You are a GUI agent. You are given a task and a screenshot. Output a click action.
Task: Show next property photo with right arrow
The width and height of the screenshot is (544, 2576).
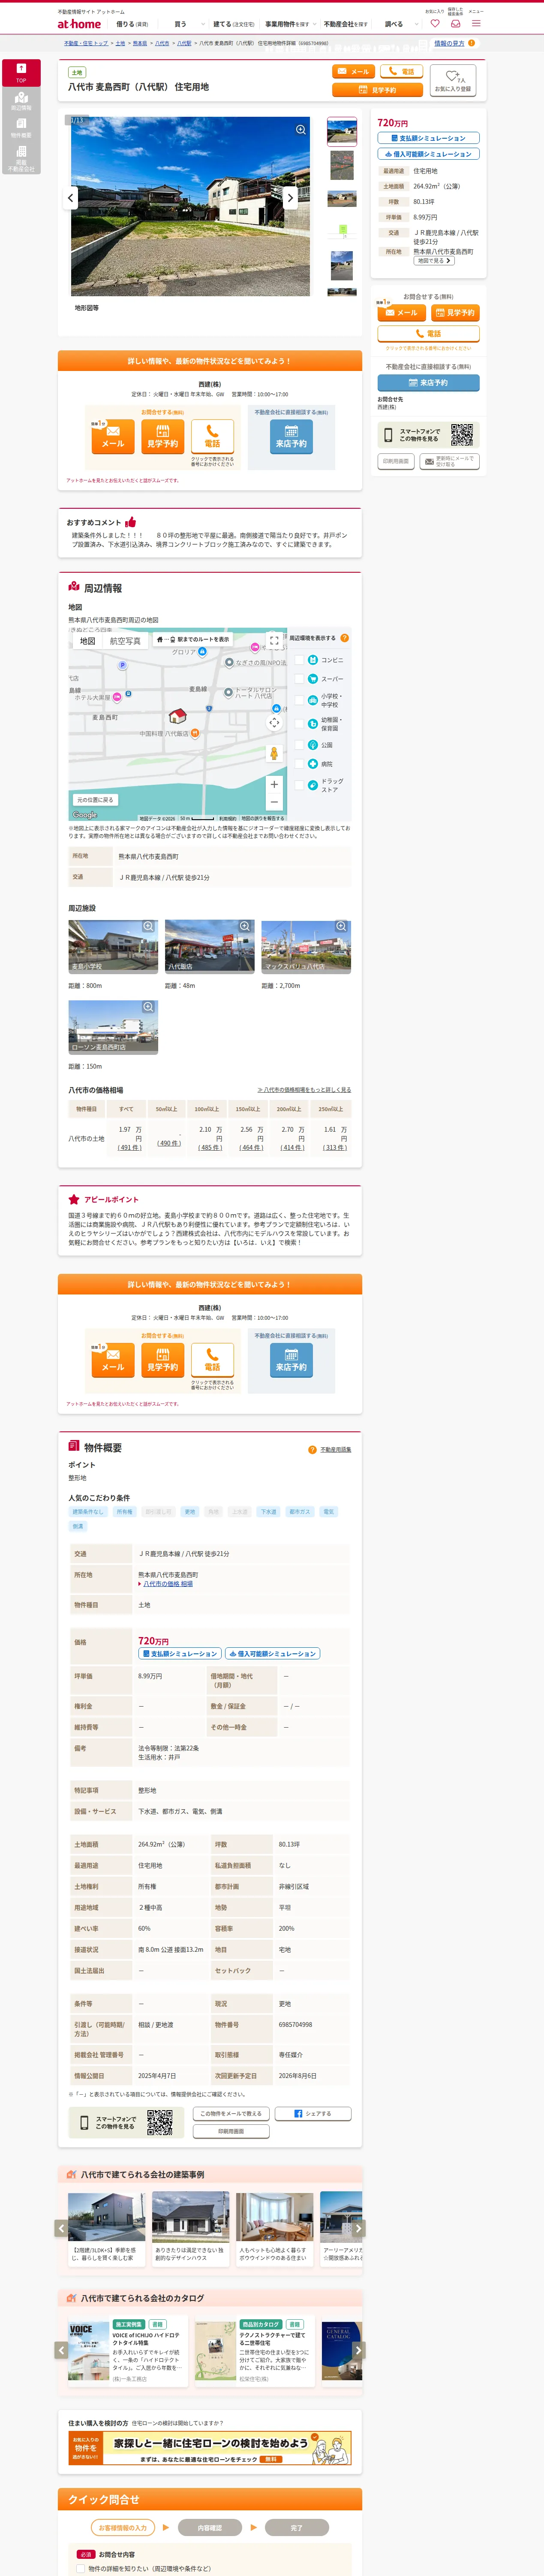[291, 198]
